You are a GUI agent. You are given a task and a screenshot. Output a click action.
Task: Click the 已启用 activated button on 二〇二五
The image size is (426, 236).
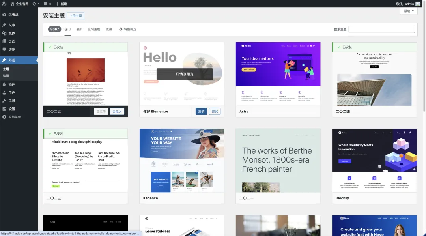pos(101,111)
